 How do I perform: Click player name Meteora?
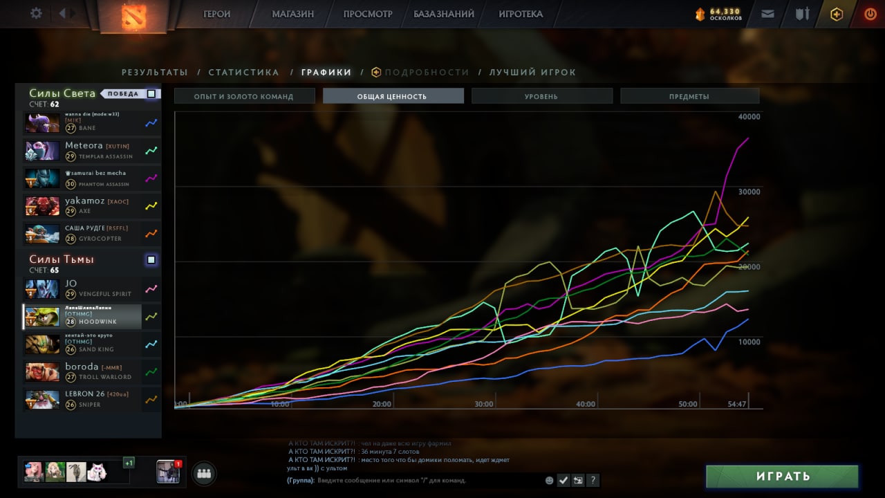pyautogui.click(x=84, y=145)
